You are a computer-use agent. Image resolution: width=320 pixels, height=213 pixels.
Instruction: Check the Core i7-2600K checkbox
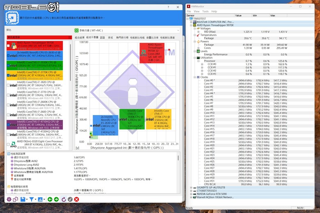pyautogui.click(x=8, y=105)
